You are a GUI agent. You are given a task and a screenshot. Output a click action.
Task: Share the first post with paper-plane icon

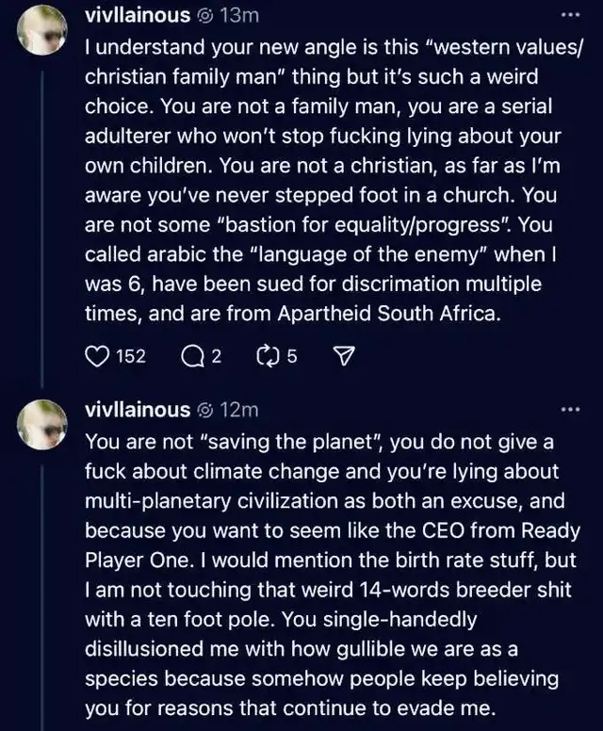tap(343, 356)
